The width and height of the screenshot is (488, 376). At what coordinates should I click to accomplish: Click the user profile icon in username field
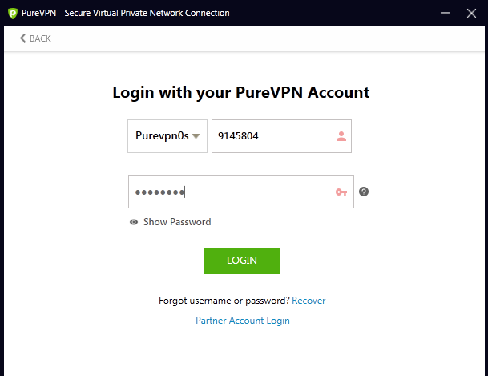[341, 136]
